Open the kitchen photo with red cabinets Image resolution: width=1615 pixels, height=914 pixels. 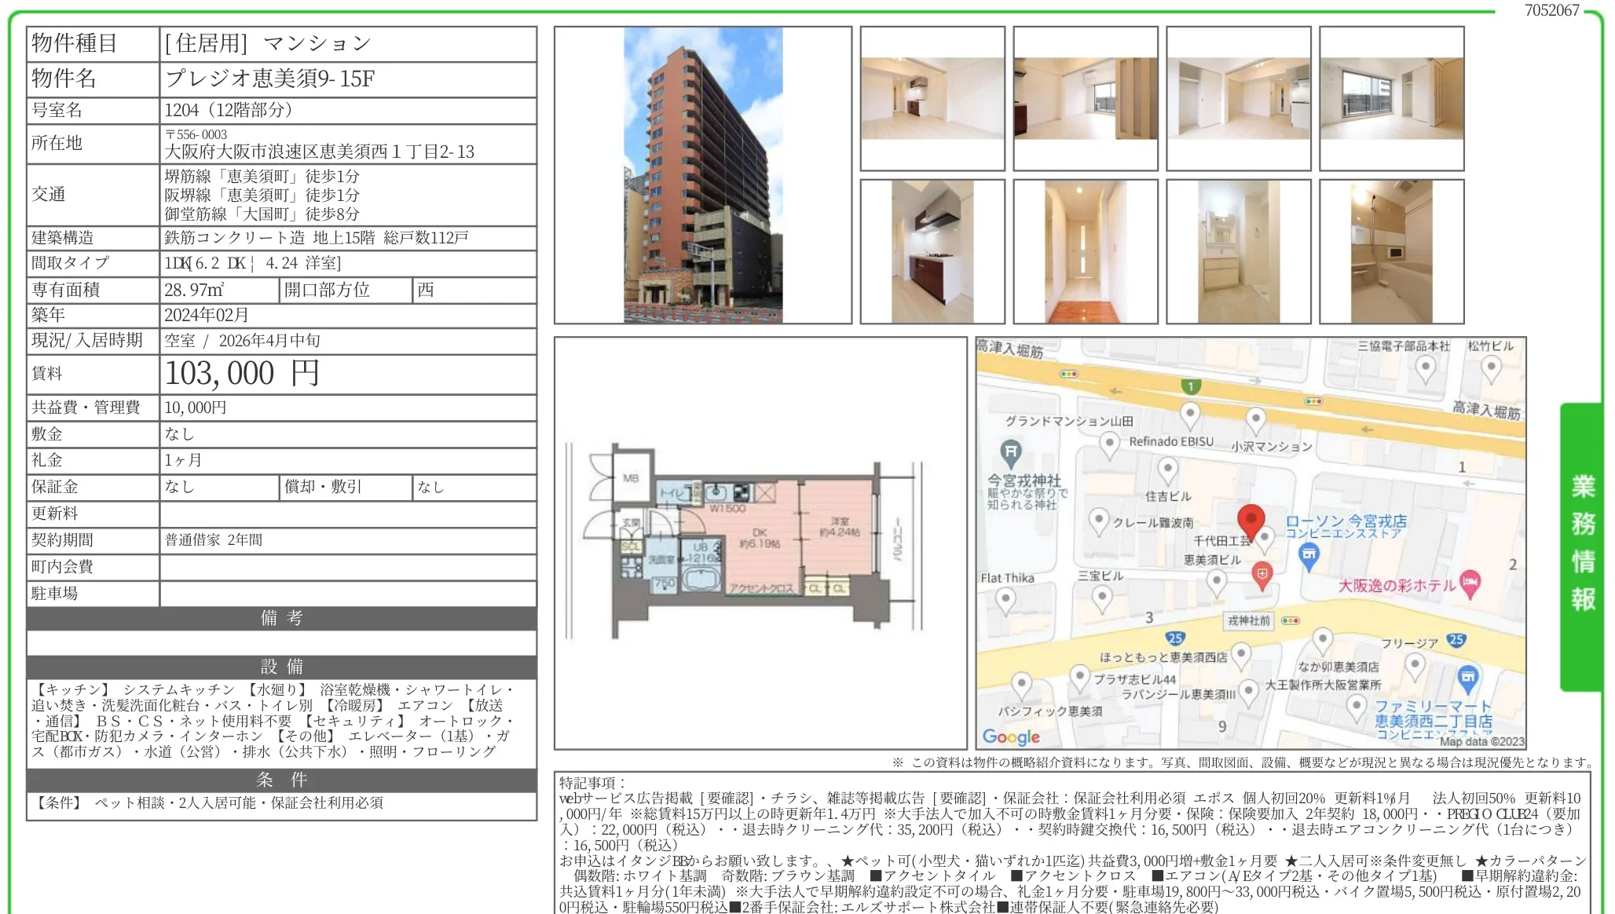[932, 251]
